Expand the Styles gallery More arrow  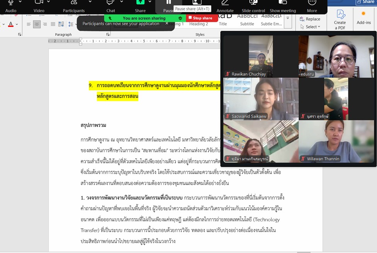(x=288, y=19)
